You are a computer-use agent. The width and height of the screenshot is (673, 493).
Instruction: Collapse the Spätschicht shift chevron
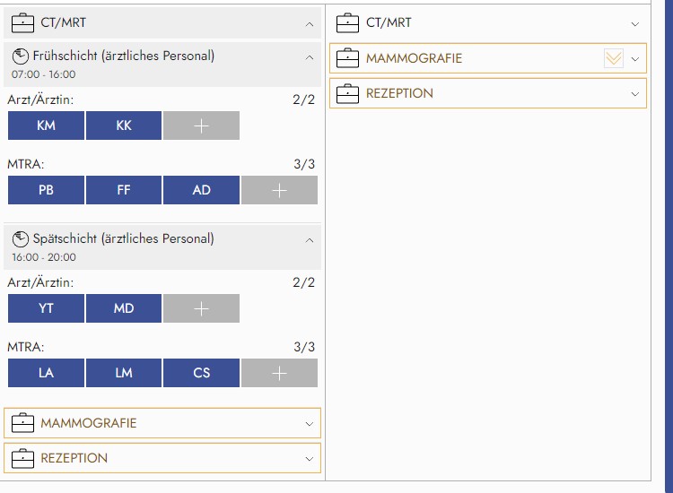[x=310, y=240]
